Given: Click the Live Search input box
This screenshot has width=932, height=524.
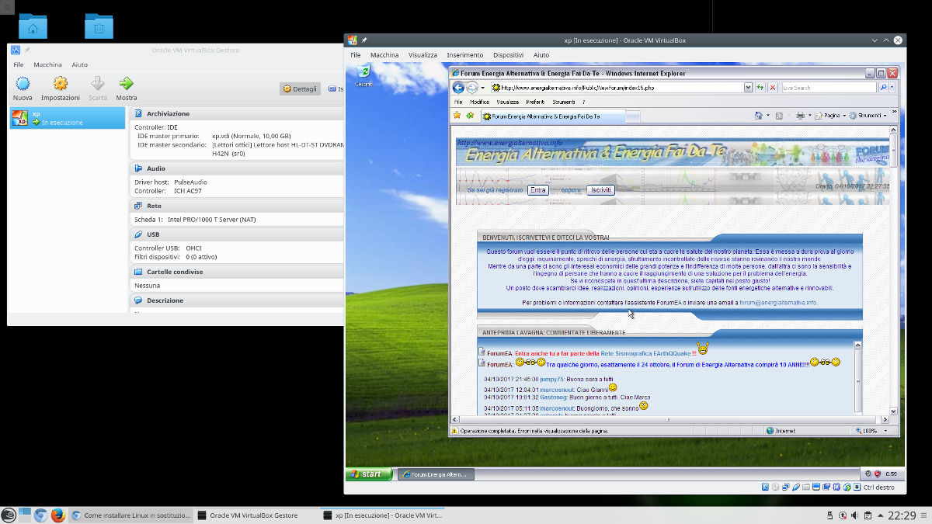Looking at the screenshot, I should click(x=829, y=88).
